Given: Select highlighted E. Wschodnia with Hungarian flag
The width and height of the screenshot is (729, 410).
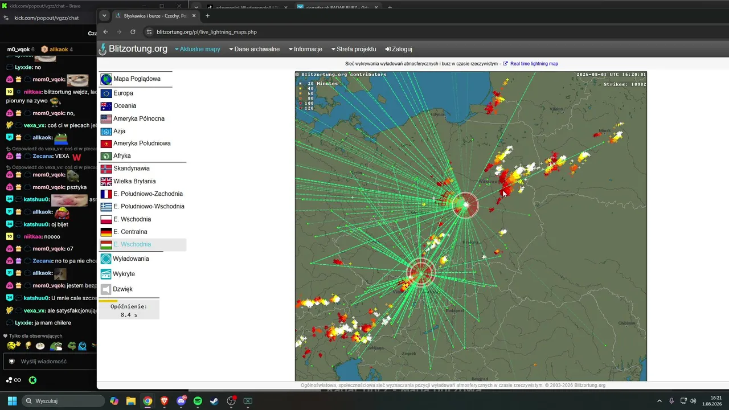Looking at the screenshot, I should 142,244.
